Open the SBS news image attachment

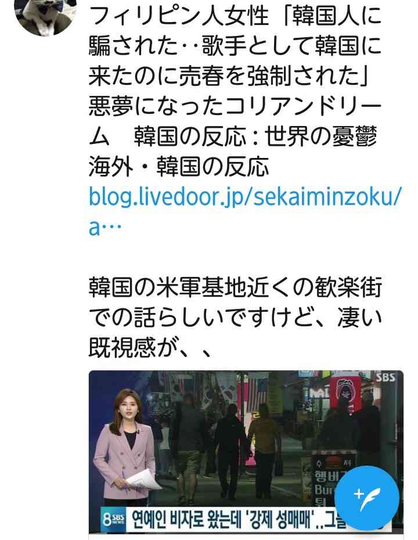[246, 452]
